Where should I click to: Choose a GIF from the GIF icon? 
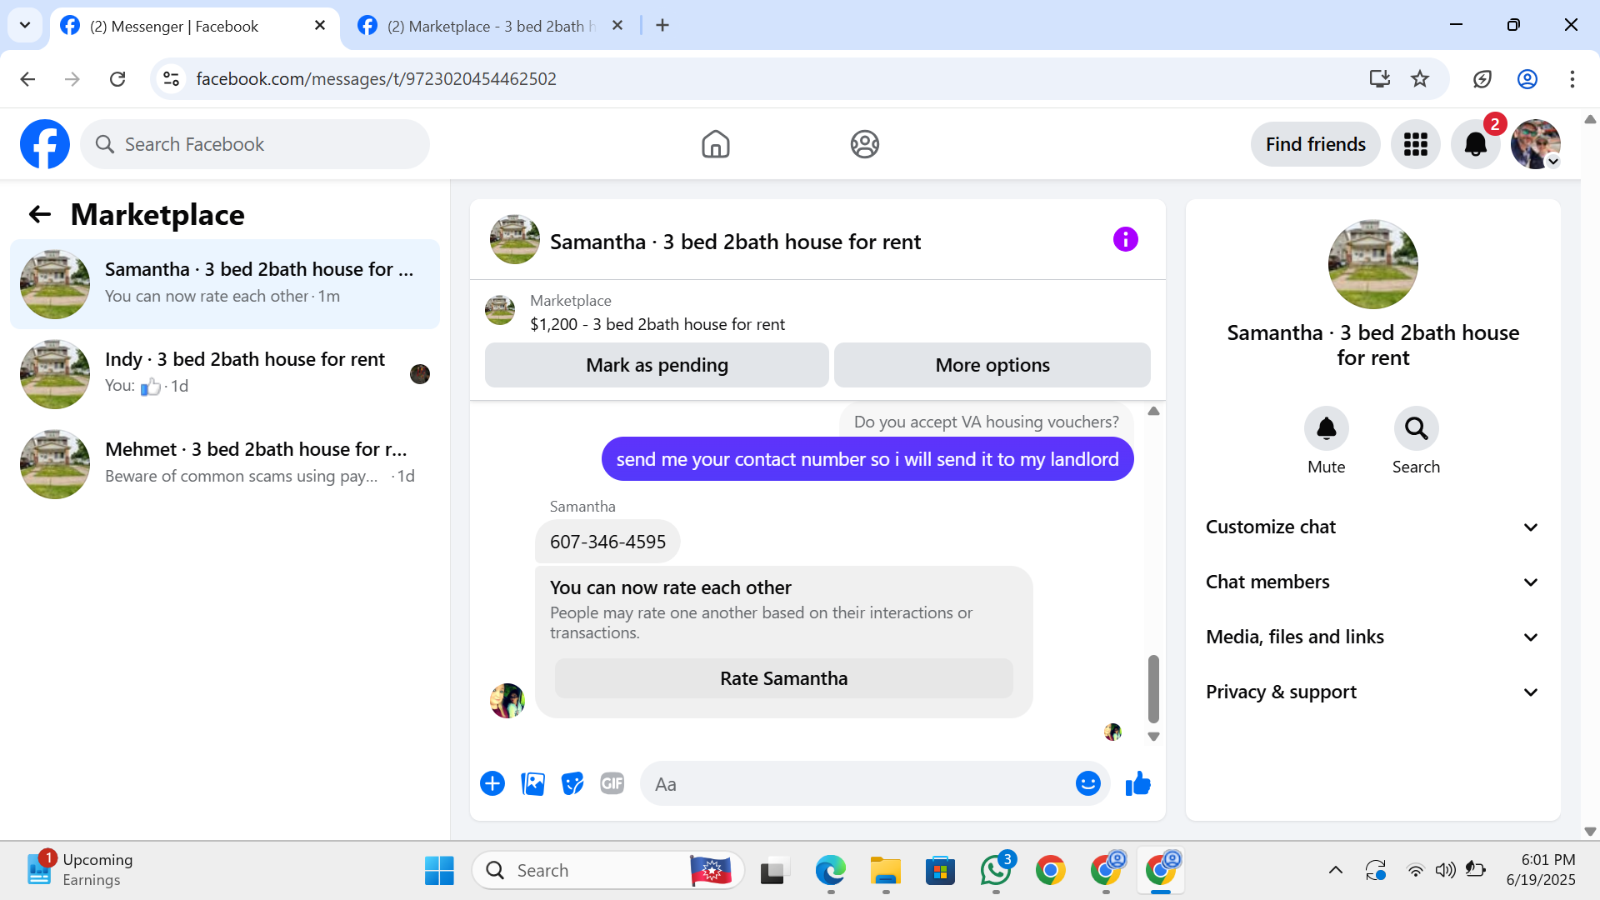point(612,783)
